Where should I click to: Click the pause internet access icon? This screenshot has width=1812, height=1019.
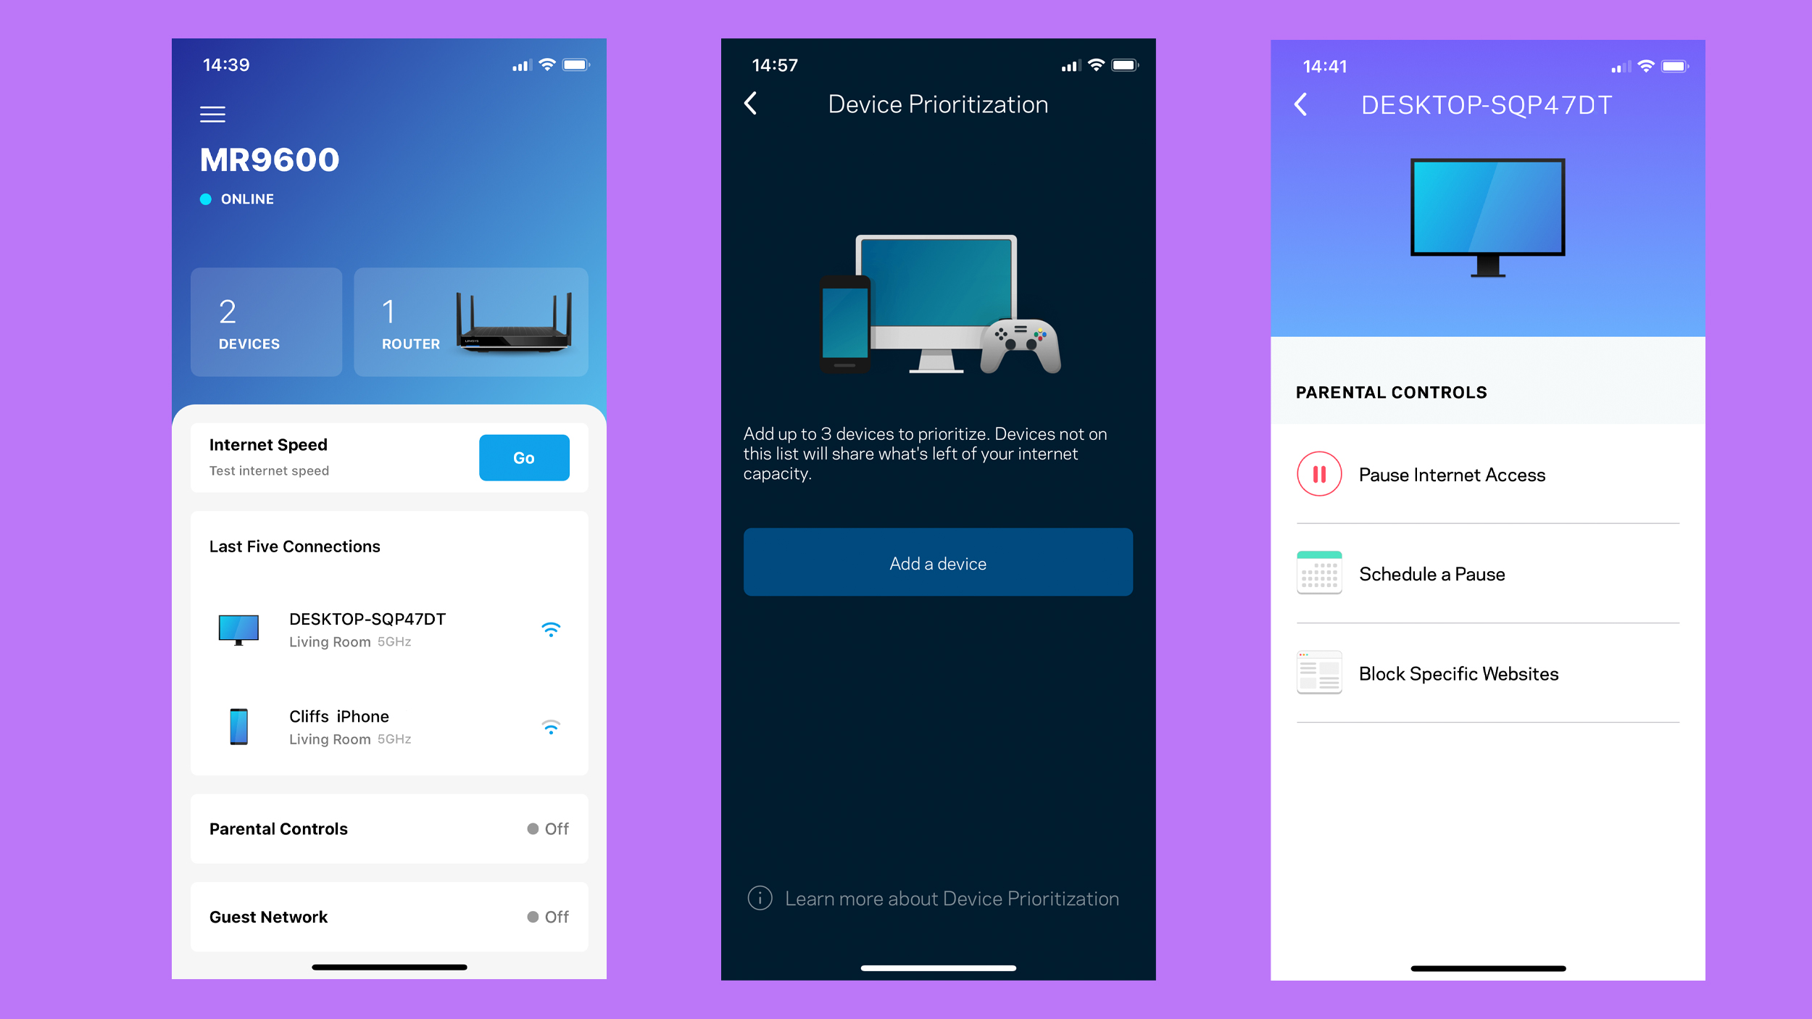point(1318,474)
